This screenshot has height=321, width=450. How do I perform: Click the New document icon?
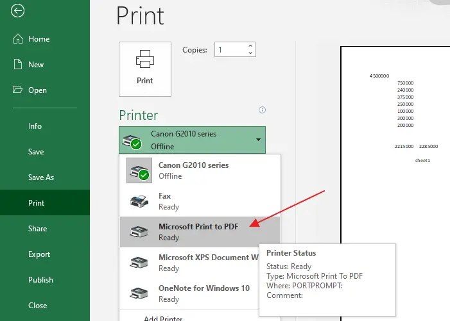17,65
